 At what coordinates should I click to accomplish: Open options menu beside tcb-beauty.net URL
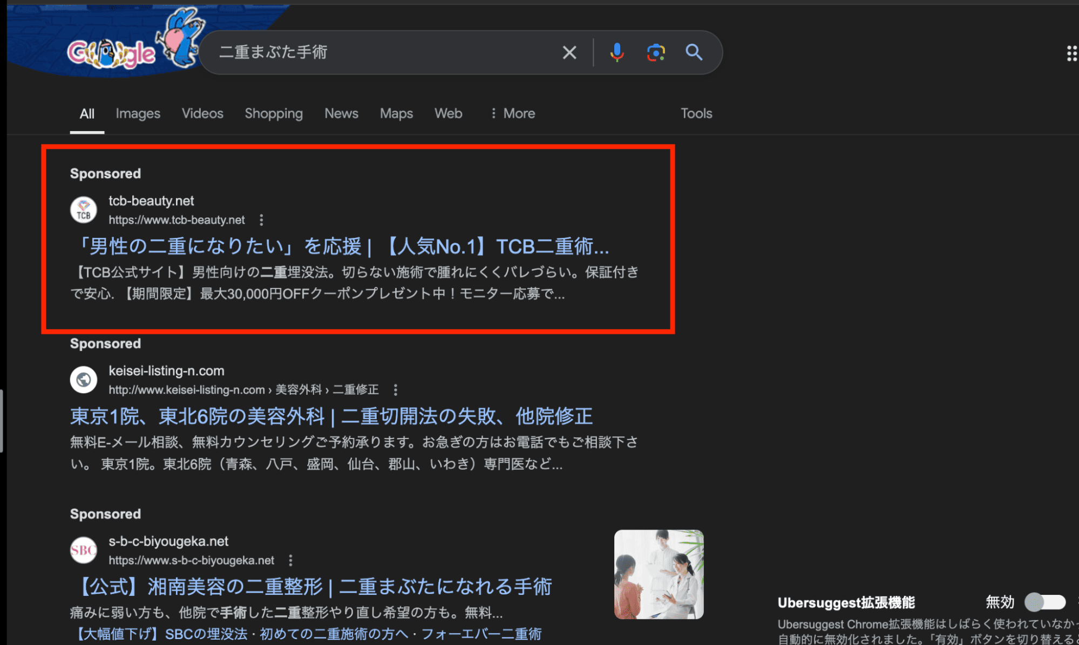tap(261, 220)
